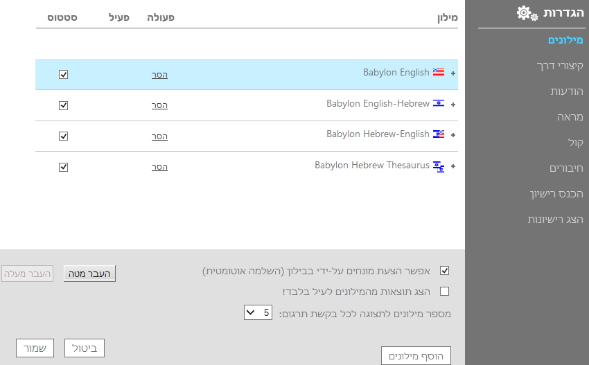
Task: Click the שמור save button
Action: tap(35, 348)
